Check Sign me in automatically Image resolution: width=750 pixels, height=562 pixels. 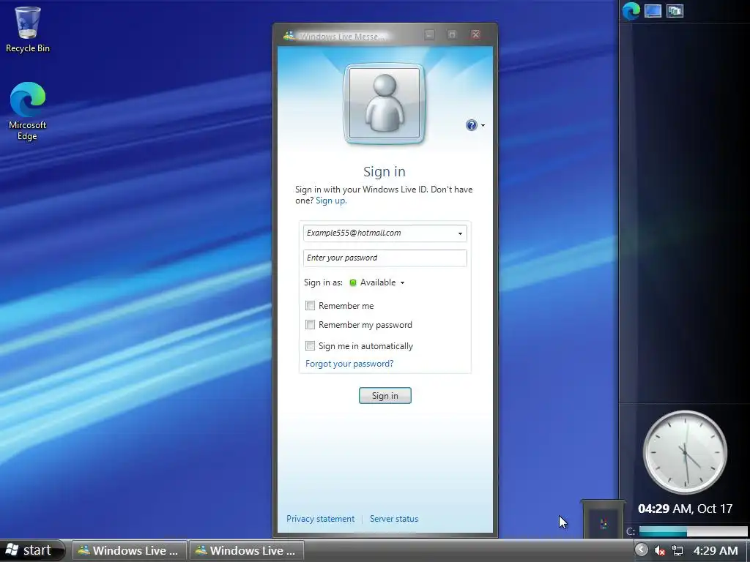tap(310, 345)
